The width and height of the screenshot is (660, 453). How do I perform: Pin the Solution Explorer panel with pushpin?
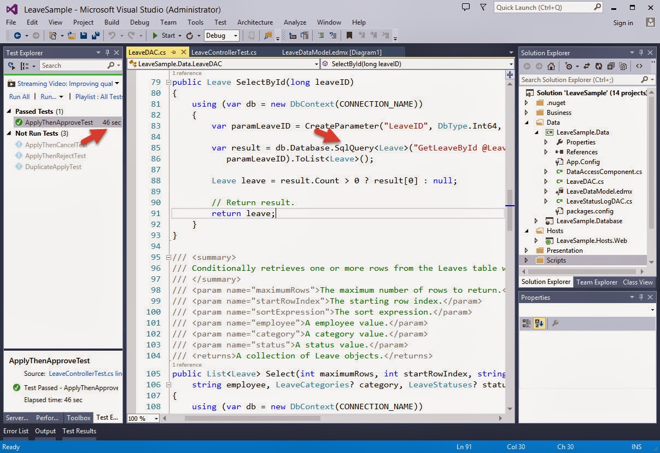click(641, 53)
